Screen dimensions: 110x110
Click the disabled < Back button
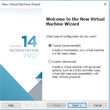click(x=56, y=105)
